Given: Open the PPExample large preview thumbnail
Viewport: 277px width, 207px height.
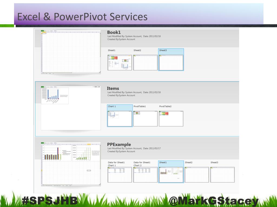Looking at the screenshot, I should (x=71, y=164).
